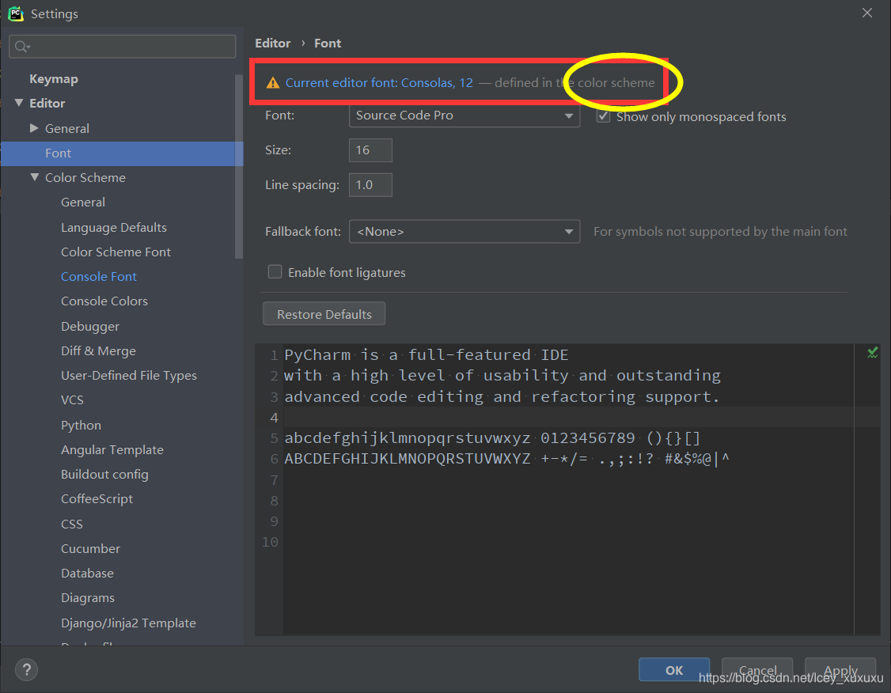
Task: Open Angular Template settings
Action: pos(112,450)
